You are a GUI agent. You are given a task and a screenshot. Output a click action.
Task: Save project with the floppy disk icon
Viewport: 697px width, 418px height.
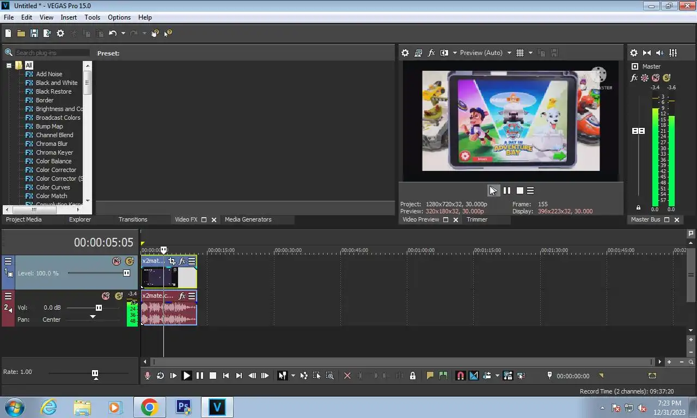point(34,33)
